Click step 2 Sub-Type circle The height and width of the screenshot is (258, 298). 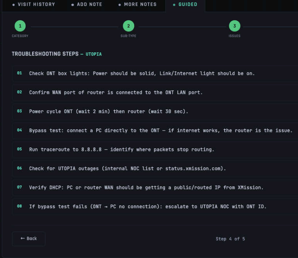point(128,26)
